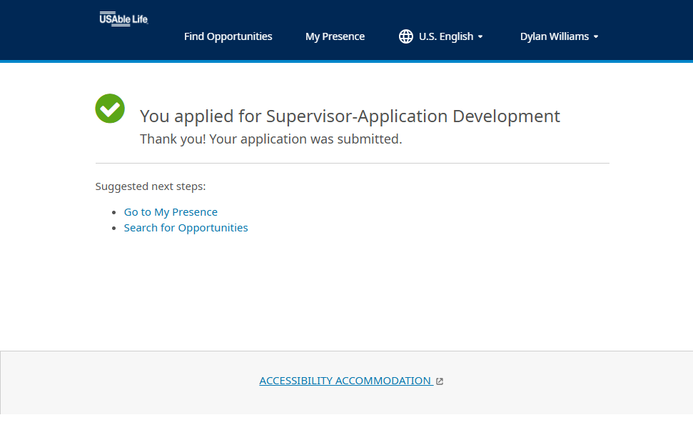Open the Dylan Williams account menu

tap(553, 36)
